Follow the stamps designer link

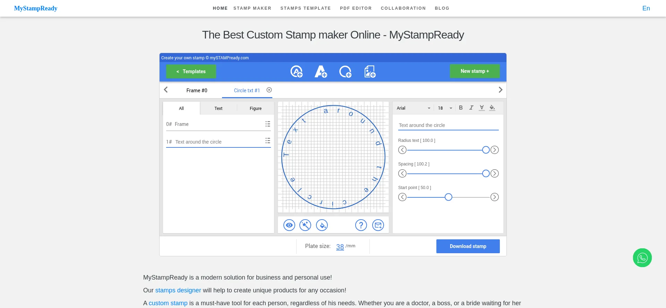178,290
